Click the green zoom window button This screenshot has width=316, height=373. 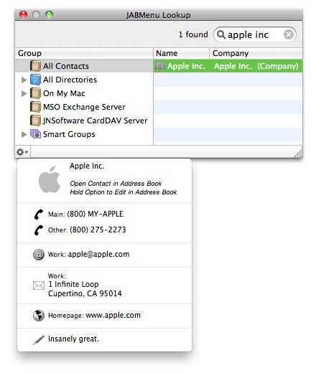tap(49, 15)
